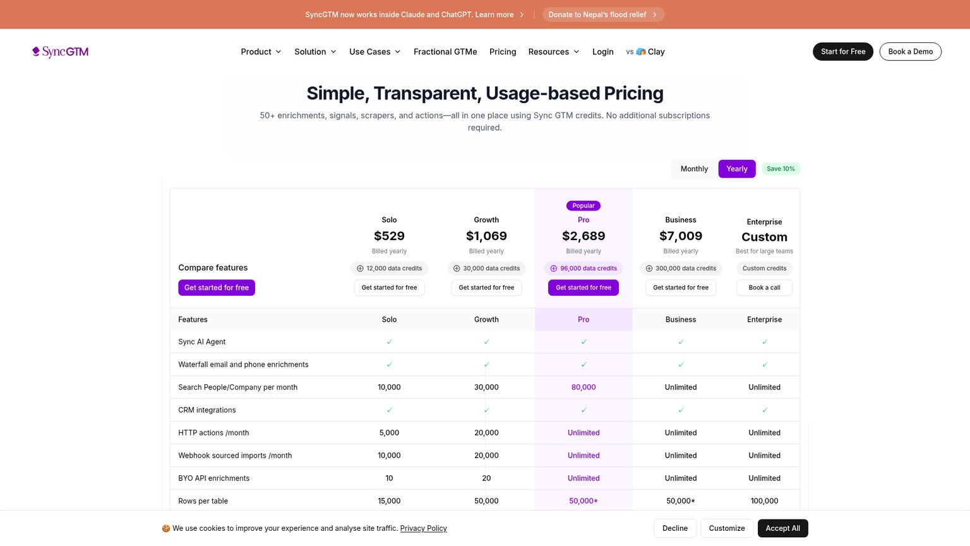
Task: Switch billing to Yearly
Action: coord(736,169)
